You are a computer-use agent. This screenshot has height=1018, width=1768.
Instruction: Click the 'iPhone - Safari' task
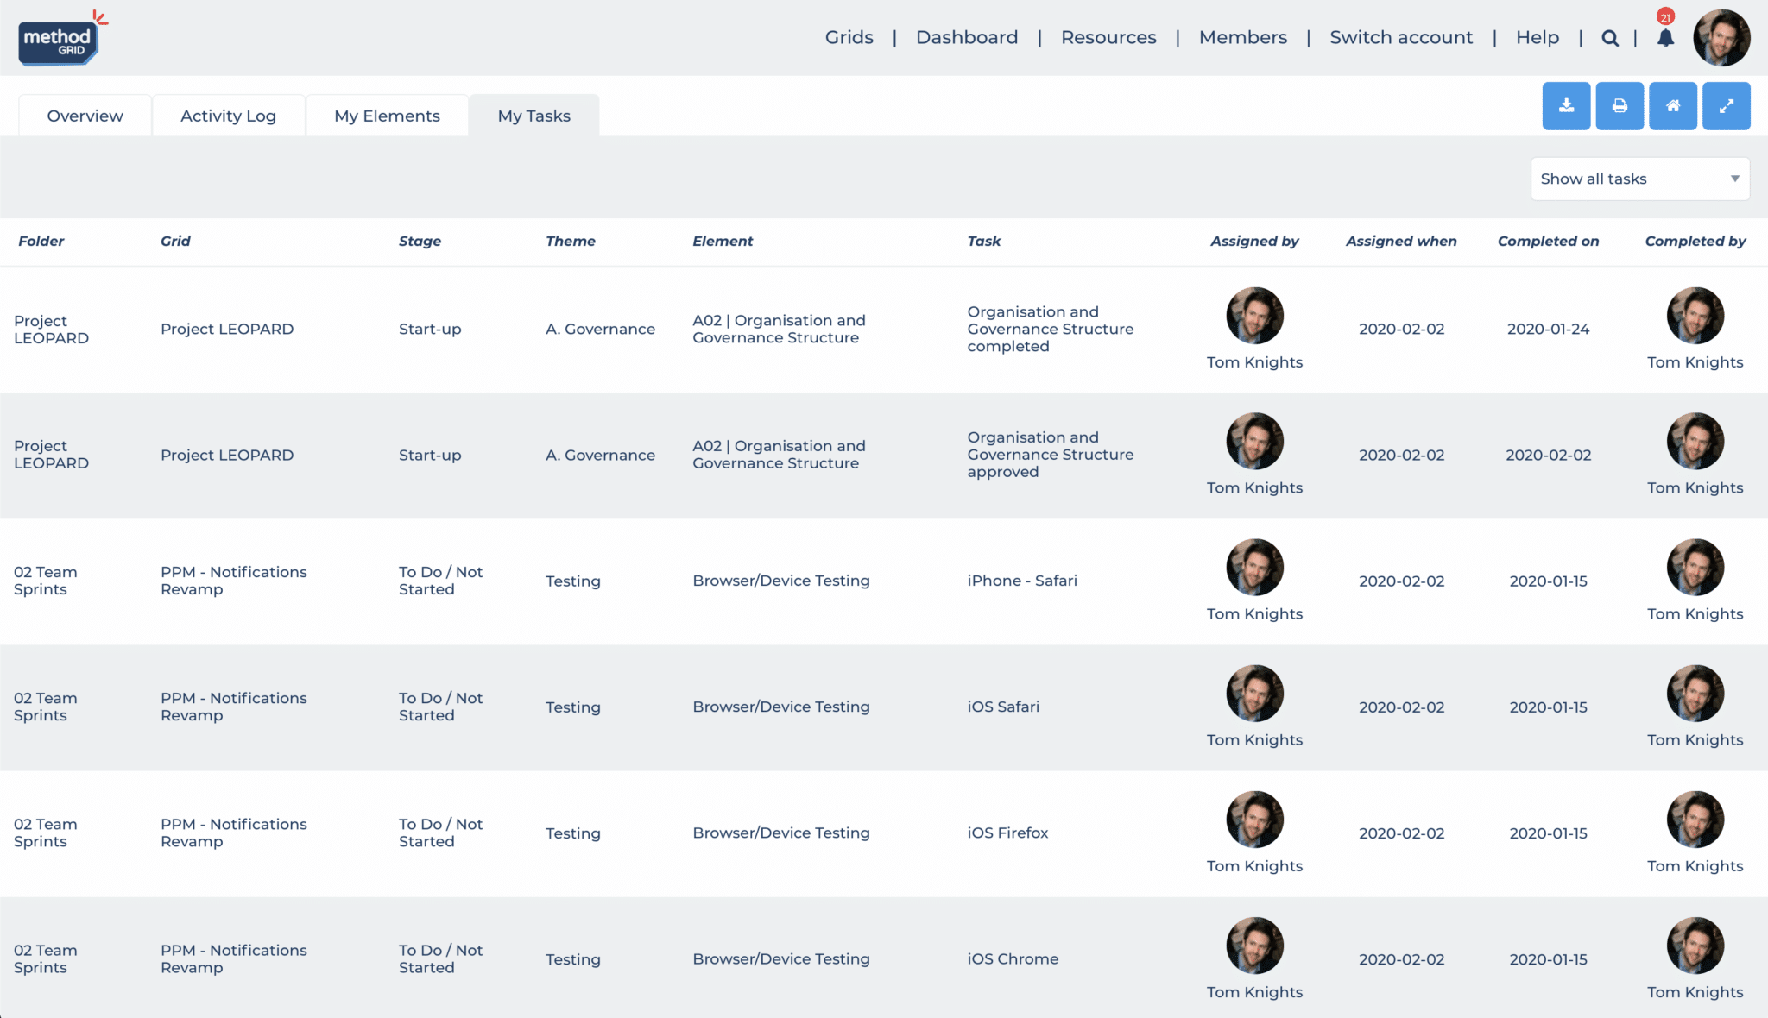click(x=1022, y=581)
